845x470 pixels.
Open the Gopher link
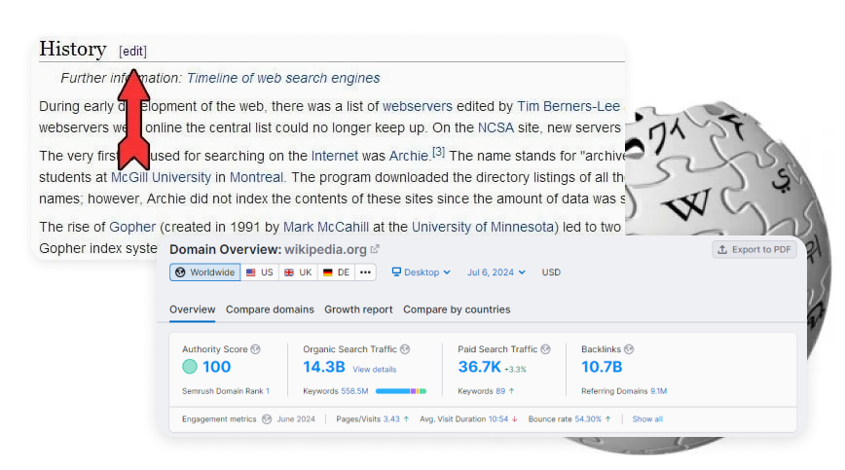(132, 227)
